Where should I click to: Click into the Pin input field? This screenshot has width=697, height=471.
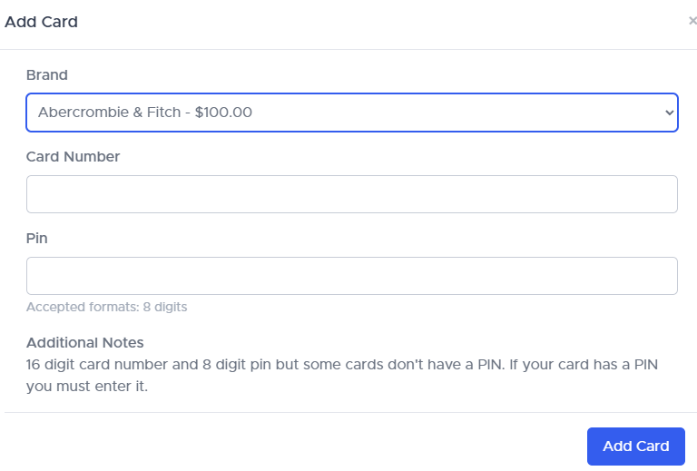tap(351, 276)
